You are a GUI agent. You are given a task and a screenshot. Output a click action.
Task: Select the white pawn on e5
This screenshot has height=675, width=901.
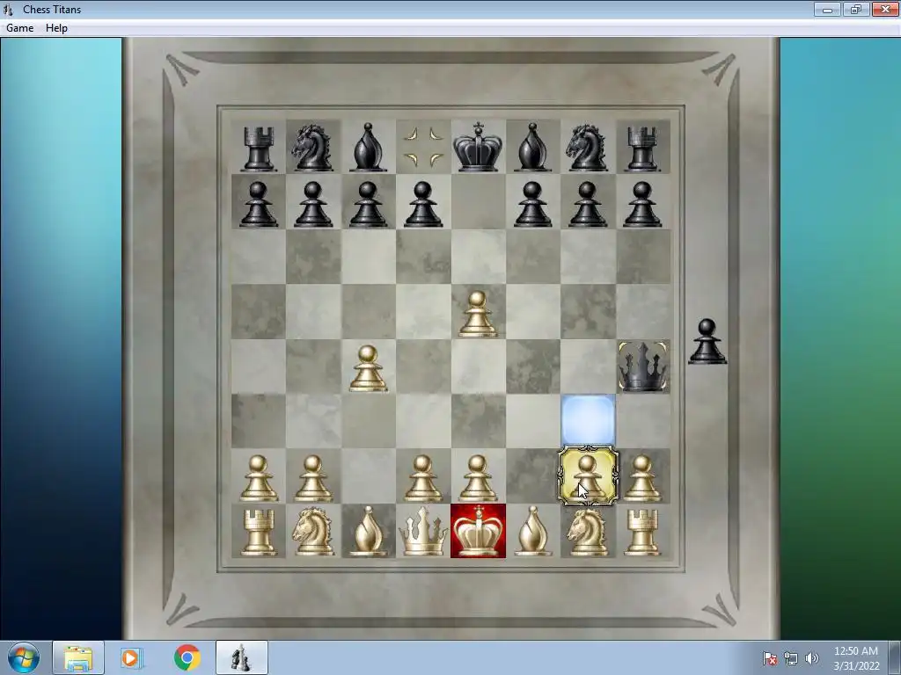pyautogui.click(x=478, y=314)
